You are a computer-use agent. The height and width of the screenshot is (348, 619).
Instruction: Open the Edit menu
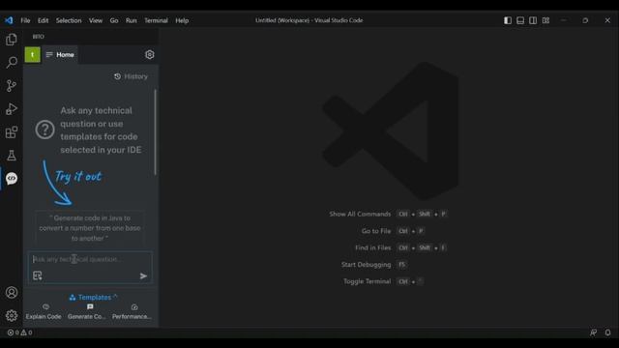click(43, 20)
